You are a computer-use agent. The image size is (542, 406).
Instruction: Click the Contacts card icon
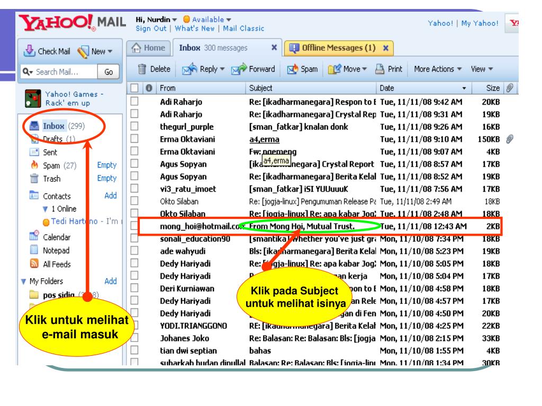coord(34,196)
